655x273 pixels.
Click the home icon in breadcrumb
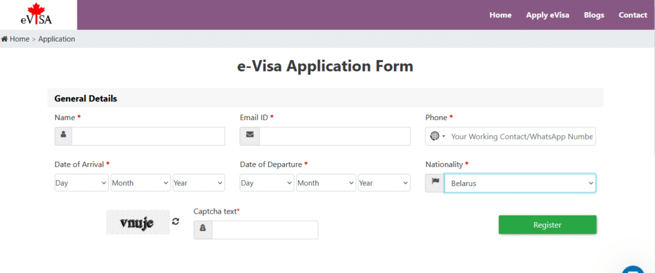[x=4, y=39]
